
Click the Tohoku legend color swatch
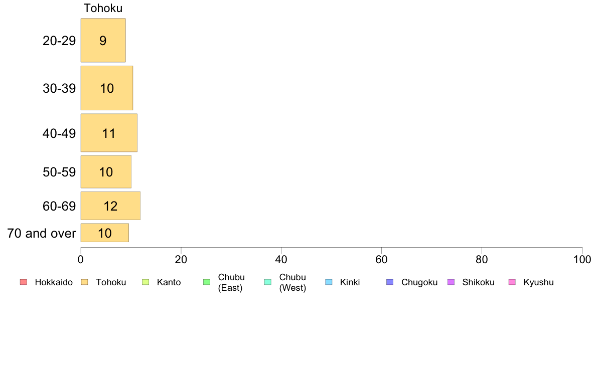click(84, 282)
